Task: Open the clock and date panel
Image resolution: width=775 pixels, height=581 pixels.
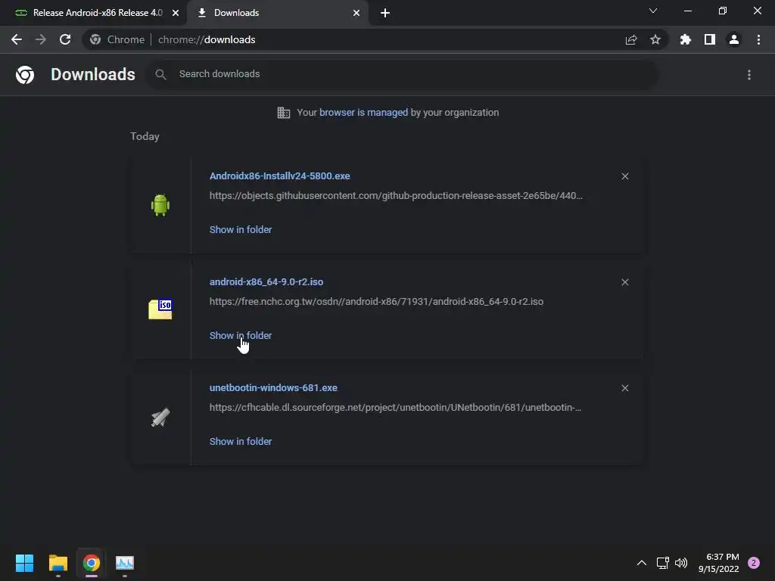Action: 719,563
